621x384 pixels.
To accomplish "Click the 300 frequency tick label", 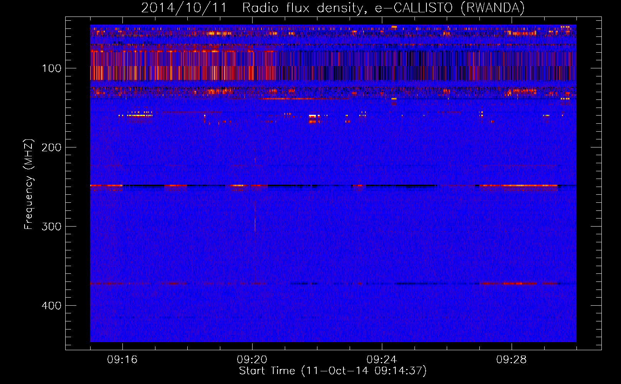I will [x=51, y=227].
